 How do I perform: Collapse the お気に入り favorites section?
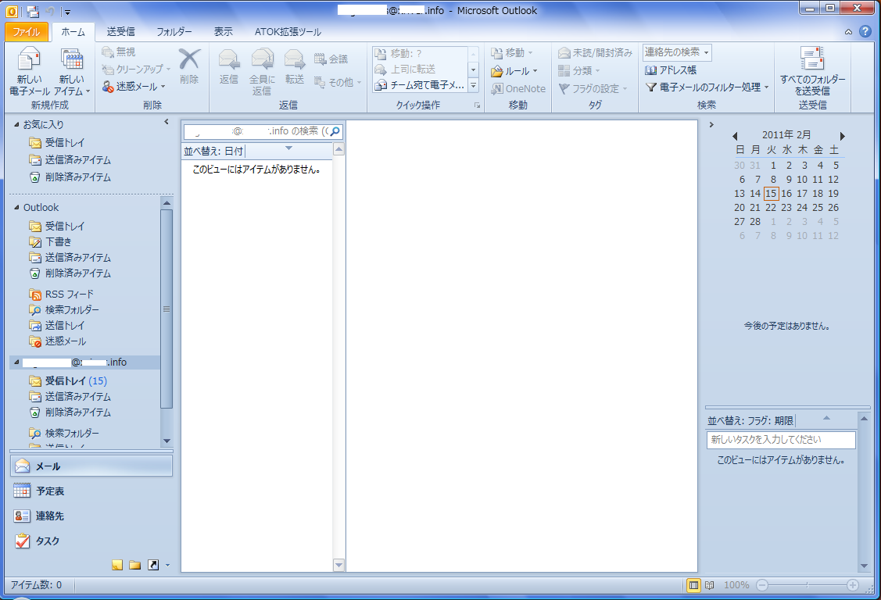click(x=17, y=124)
